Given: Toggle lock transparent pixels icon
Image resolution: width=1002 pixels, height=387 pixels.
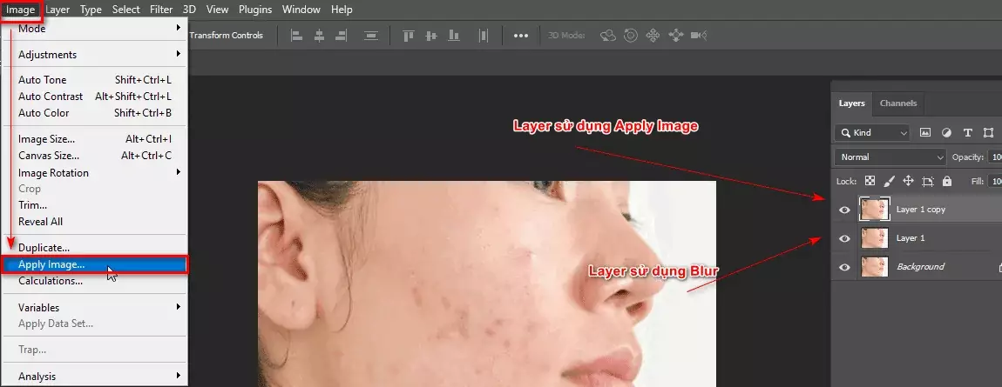Looking at the screenshot, I should coord(869,181).
